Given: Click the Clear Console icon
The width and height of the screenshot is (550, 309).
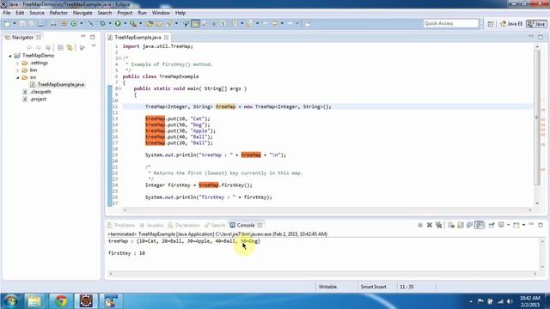Looking at the screenshot, I should [x=451, y=225].
